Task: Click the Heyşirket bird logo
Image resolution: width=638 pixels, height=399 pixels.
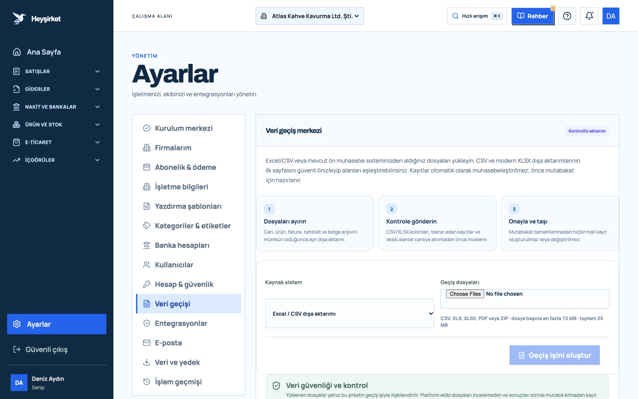Action: click(x=19, y=18)
